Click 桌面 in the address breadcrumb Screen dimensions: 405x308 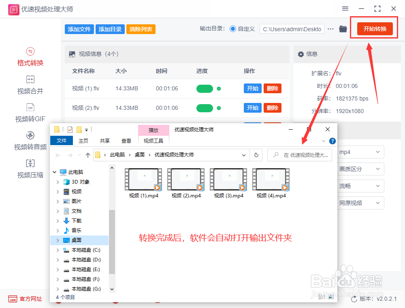click(x=139, y=155)
